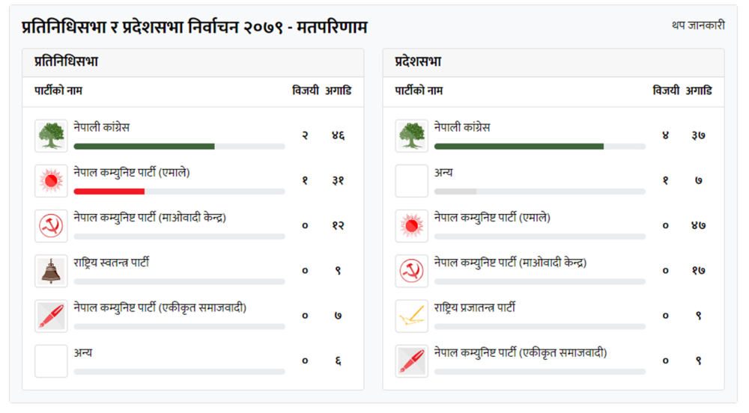
Task: Click the माओवादी केन्द्र hammer-sickle icon under प्रतिनिधिसभा
Action: [51, 225]
